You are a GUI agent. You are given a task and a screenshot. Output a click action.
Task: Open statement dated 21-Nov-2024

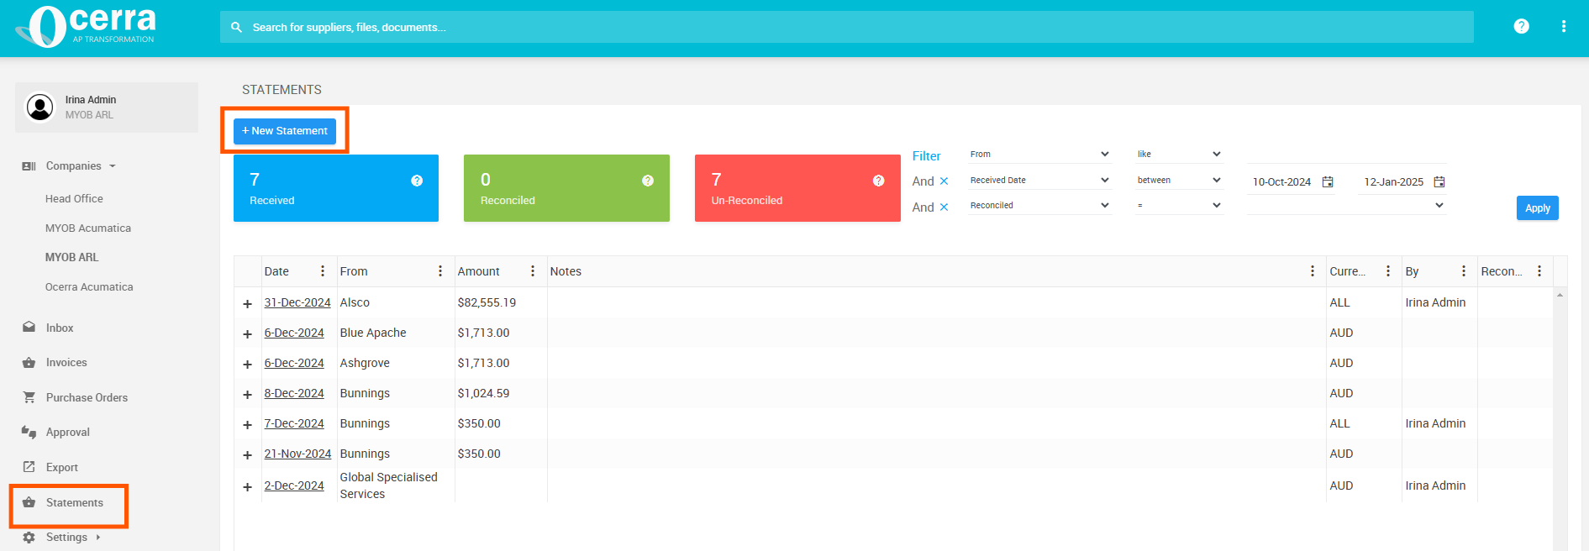297,454
